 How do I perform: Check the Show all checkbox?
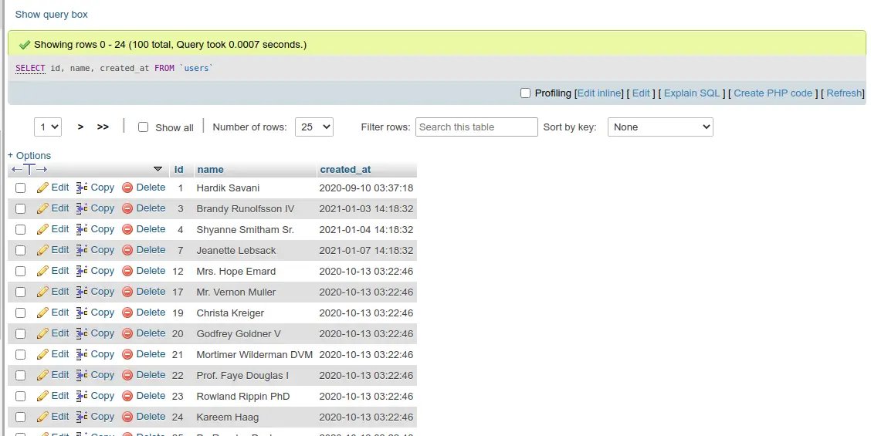[143, 127]
